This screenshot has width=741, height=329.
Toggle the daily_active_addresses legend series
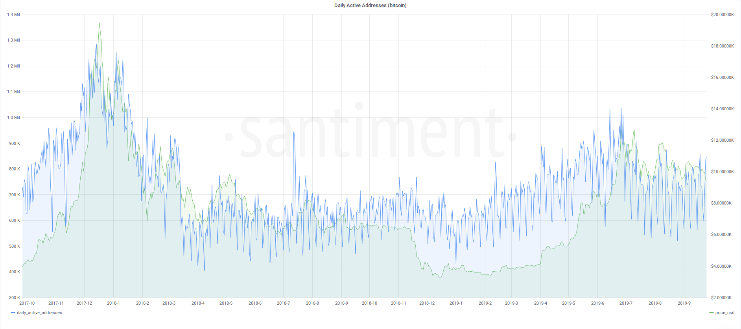coord(39,313)
